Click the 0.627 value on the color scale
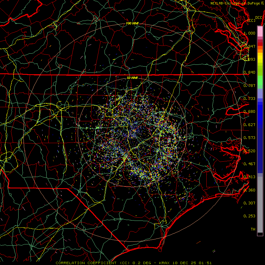Screen dimensions: 265x265 tap(249, 125)
